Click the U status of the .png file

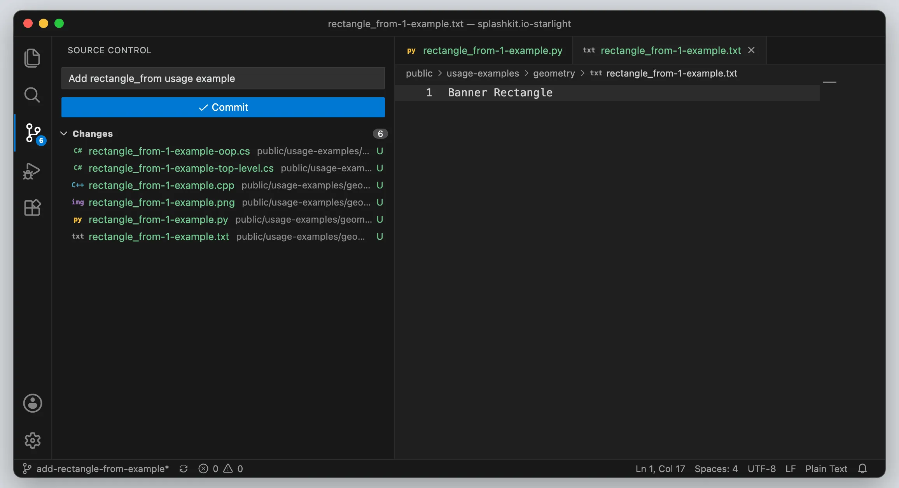(380, 202)
